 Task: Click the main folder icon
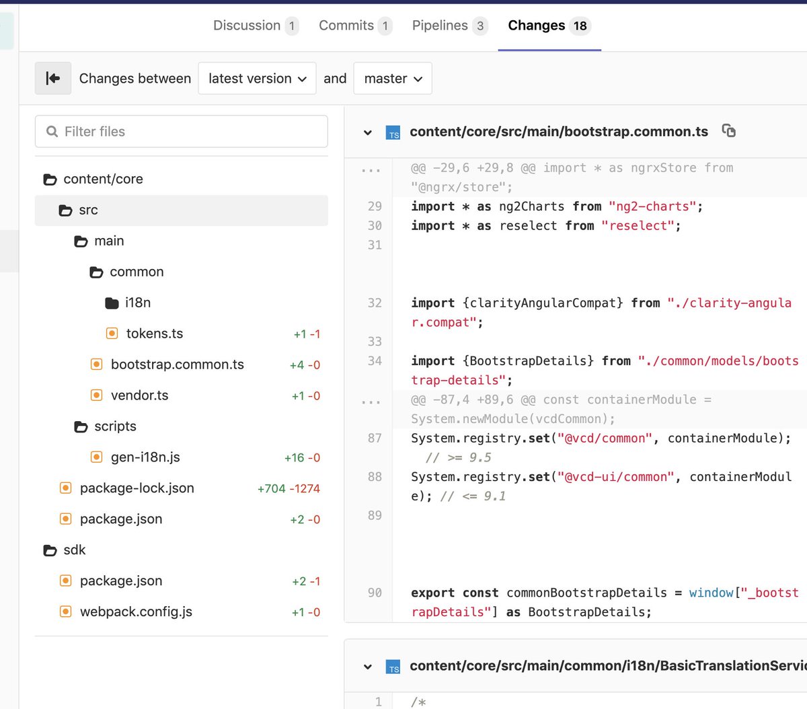pos(81,241)
